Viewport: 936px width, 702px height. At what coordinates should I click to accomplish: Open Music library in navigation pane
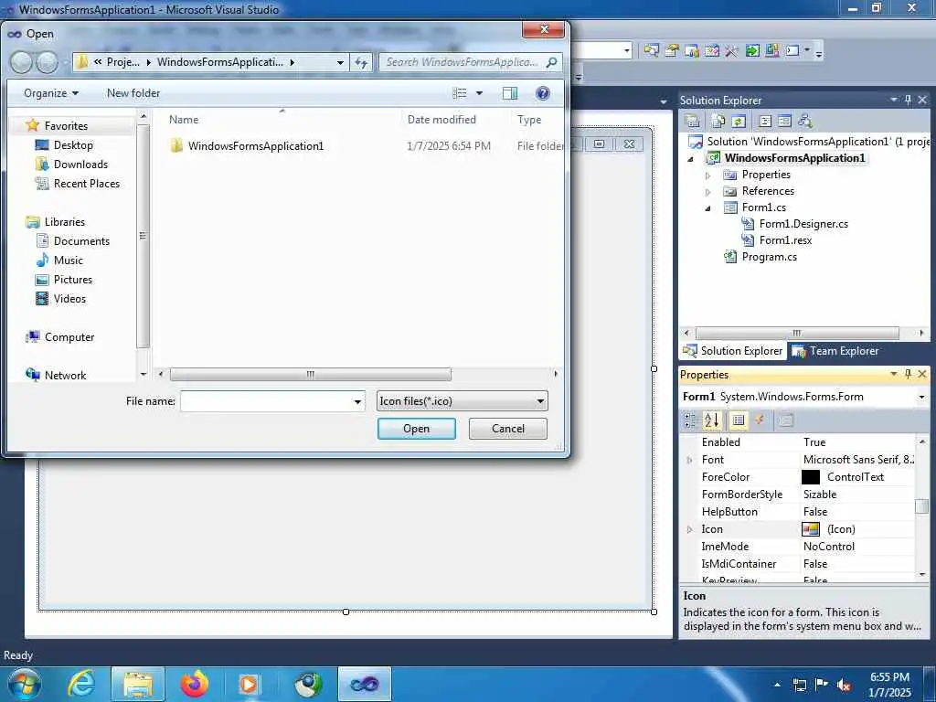[68, 261]
